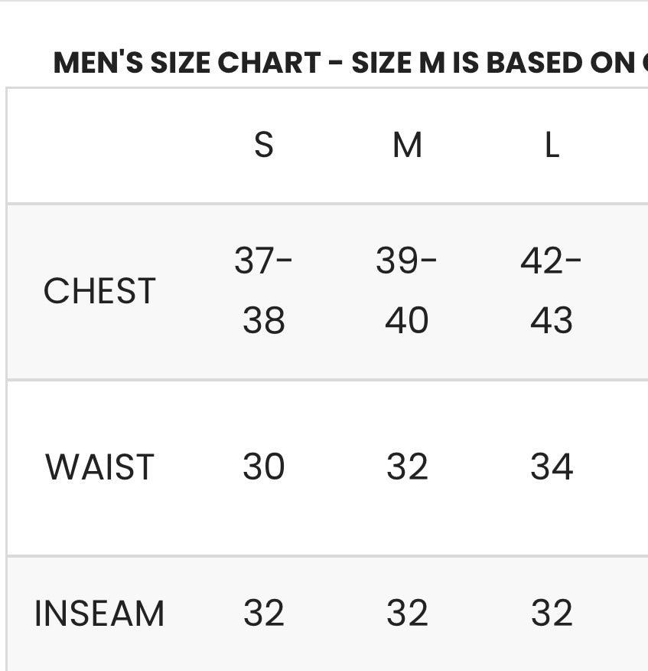Select the S size column header

coord(264,145)
